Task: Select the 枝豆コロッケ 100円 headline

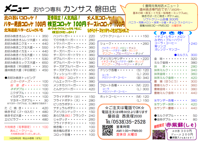Action: (66, 24)
